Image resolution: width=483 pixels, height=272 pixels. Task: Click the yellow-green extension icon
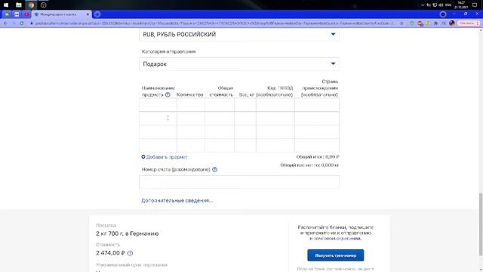tap(429, 23)
